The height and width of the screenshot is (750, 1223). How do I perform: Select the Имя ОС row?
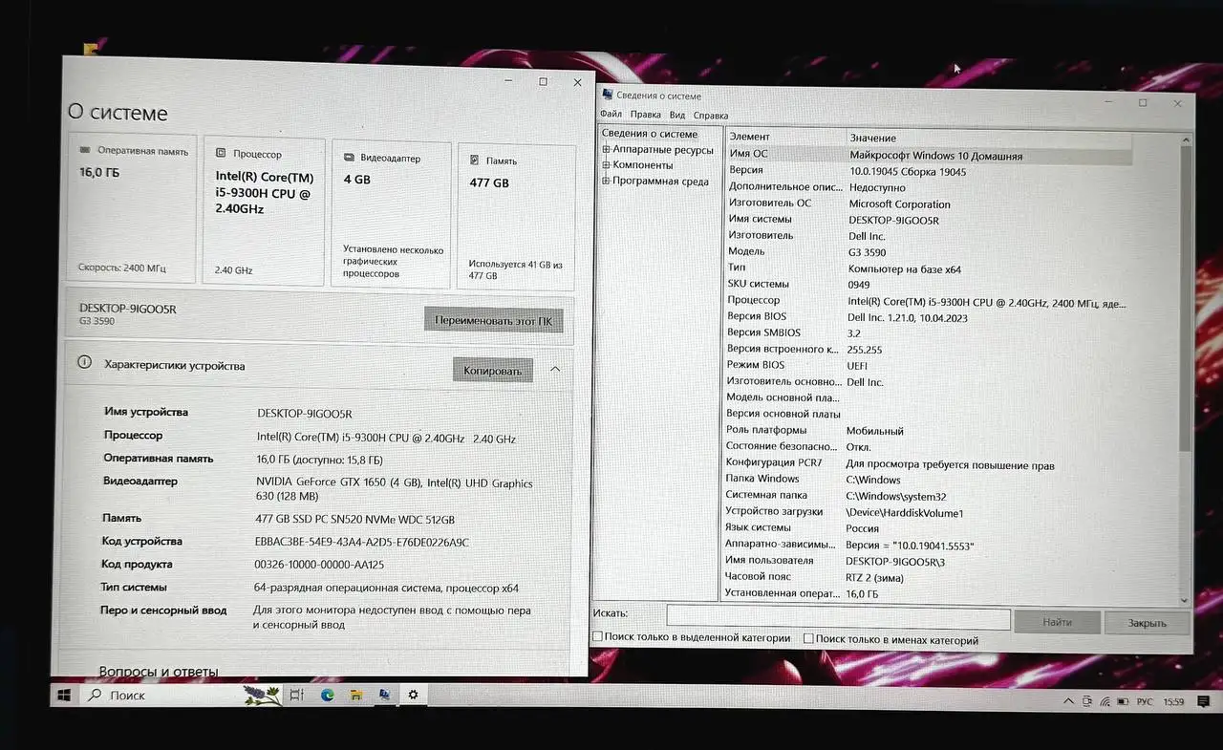coord(929,155)
